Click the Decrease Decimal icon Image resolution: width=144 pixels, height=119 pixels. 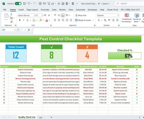point(117,20)
